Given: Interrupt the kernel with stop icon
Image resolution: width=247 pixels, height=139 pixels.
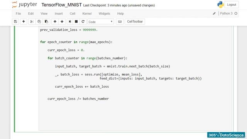Looking at the screenshot, I should point(76,22).
